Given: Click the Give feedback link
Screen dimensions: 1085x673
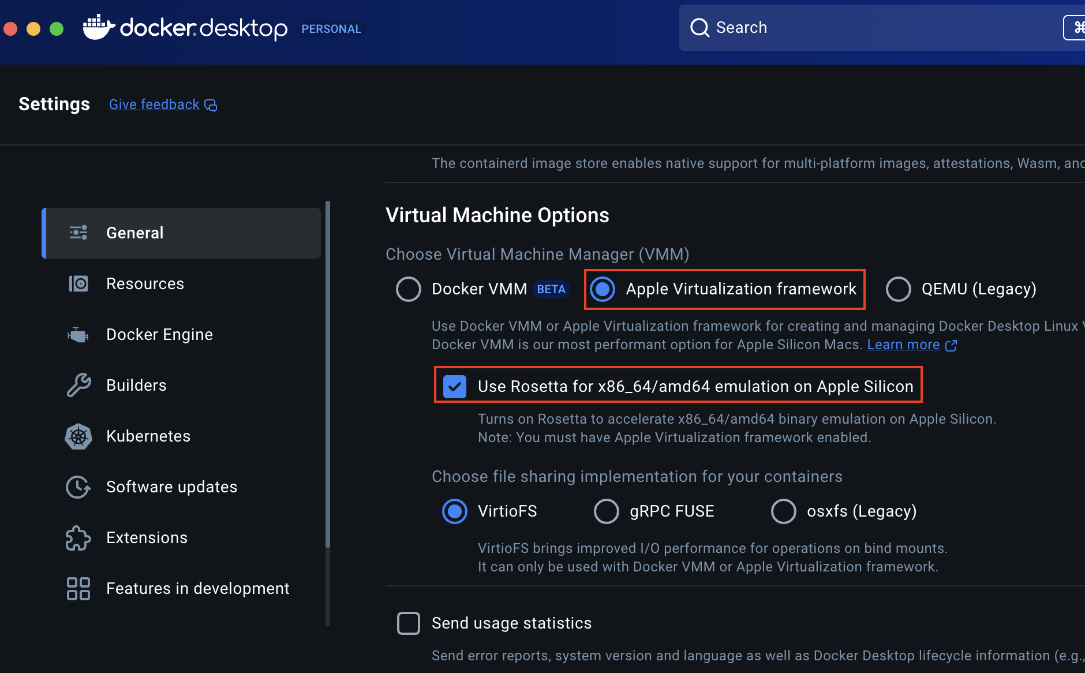Looking at the screenshot, I should coord(154,104).
